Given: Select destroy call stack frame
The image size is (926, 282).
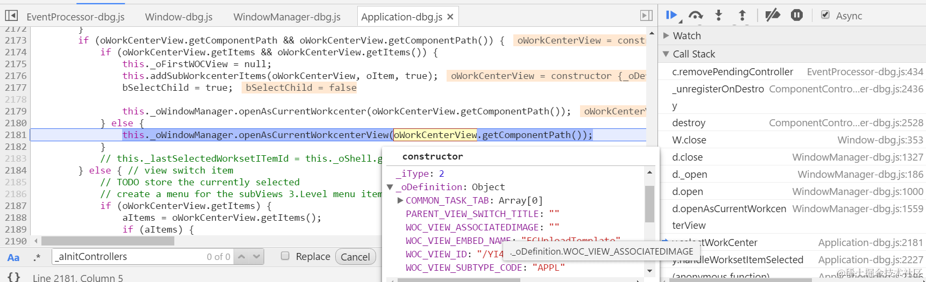Looking at the screenshot, I should click(x=792, y=123).
